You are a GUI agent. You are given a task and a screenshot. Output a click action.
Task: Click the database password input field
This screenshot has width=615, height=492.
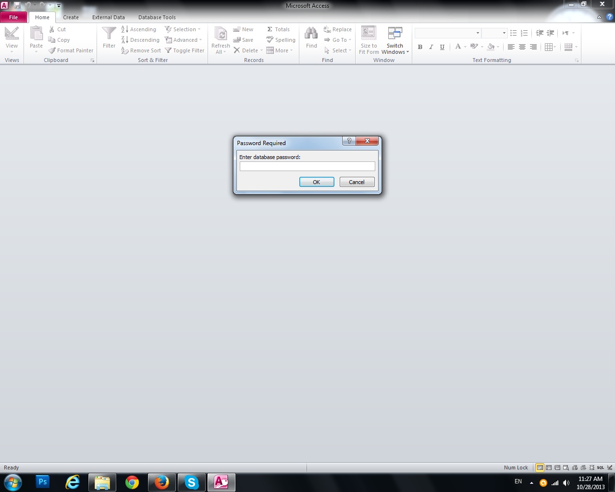(x=307, y=166)
